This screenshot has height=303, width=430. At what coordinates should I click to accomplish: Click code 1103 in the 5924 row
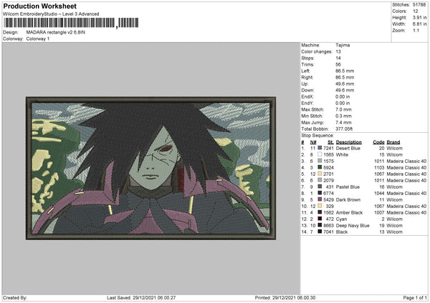[379, 167]
